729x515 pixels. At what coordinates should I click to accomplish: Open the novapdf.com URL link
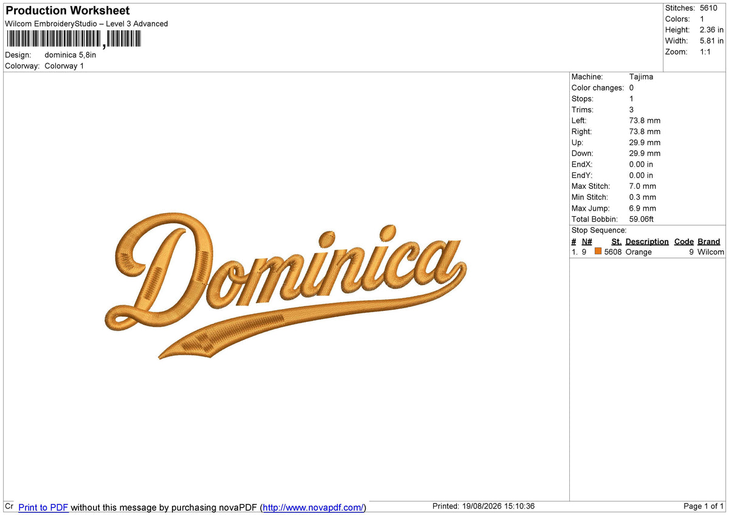[x=313, y=507]
